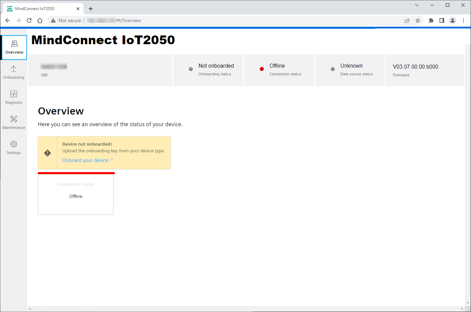Click the Onboard your device link
This screenshot has width=471, height=312.
[x=87, y=160]
